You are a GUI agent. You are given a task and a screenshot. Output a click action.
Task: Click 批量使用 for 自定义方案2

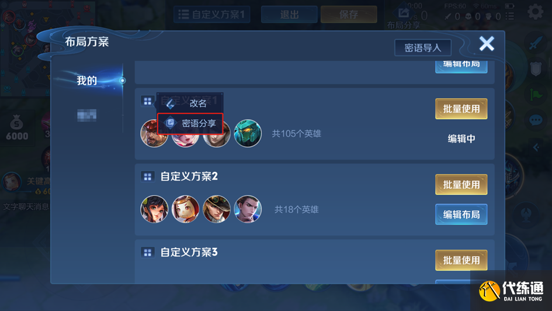pyautogui.click(x=461, y=185)
